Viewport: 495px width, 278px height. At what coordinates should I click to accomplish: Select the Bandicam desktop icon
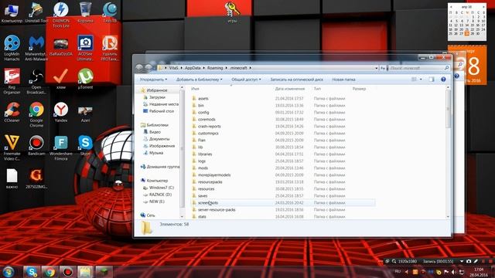click(36, 146)
